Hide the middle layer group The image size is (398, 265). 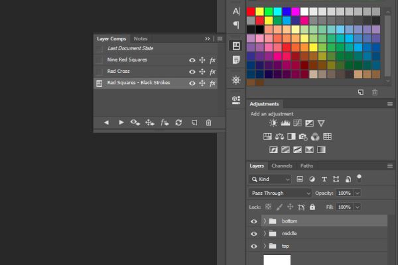(x=254, y=234)
